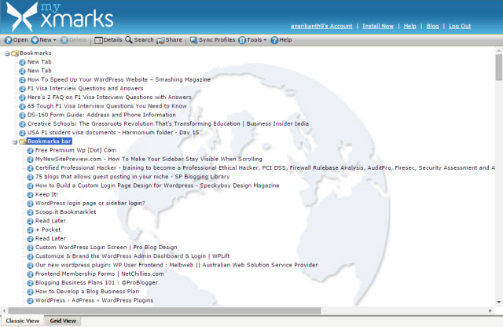Click globe icon of Free Premium Wp bookmark
This screenshot has width=503, height=327.
click(30, 151)
